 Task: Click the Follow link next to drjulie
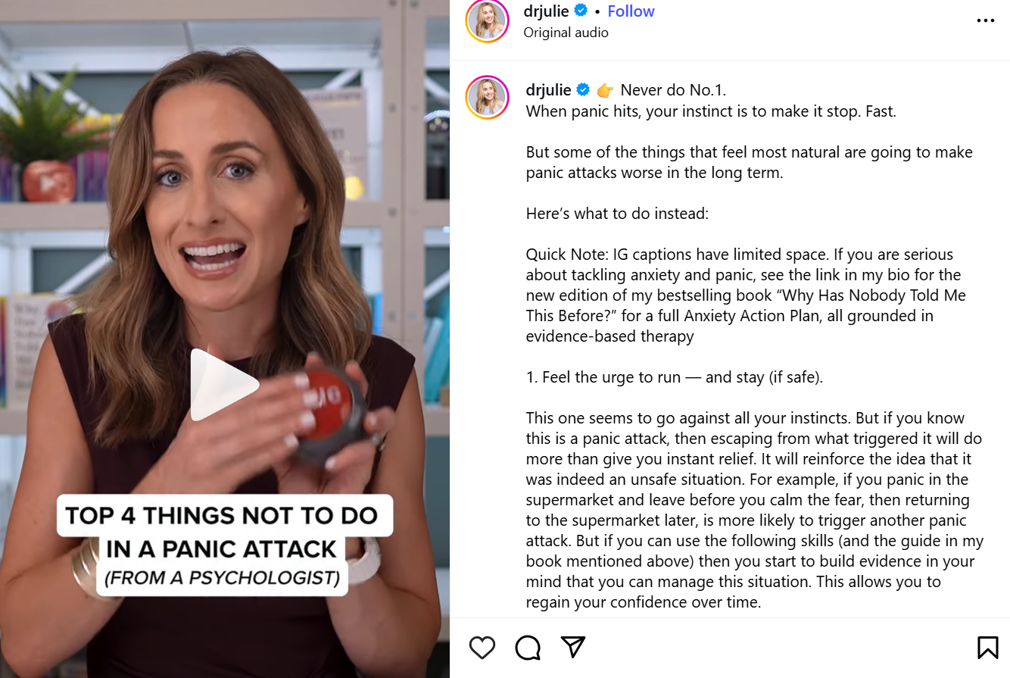pyautogui.click(x=631, y=11)
